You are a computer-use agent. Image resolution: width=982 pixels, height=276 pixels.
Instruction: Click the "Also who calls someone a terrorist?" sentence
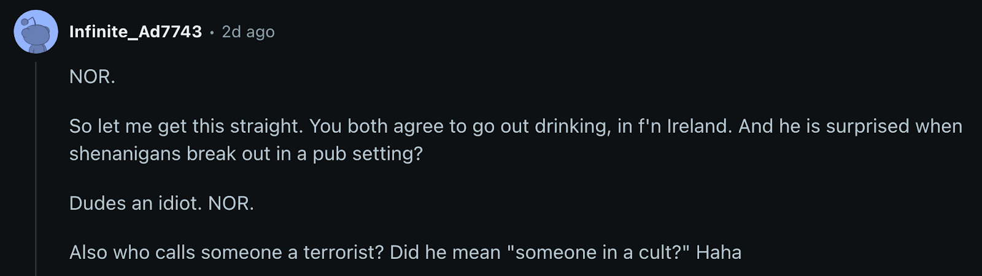[x=227, y=252]
